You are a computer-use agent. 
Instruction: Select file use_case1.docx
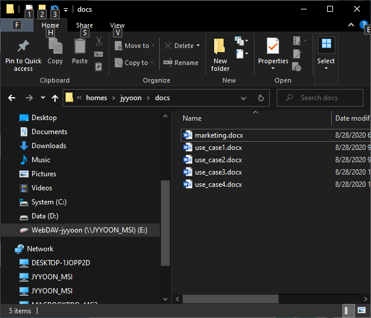click(x=218, y=148)
